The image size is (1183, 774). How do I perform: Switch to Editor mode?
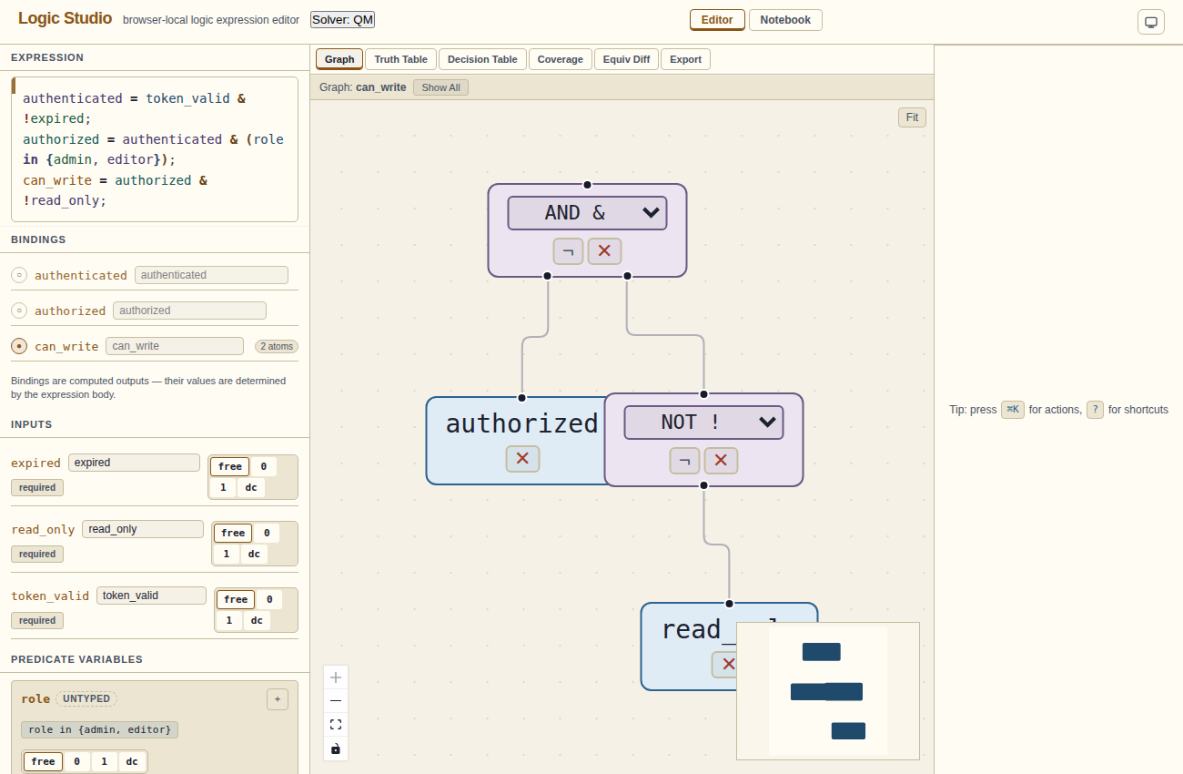click(717, 20)
